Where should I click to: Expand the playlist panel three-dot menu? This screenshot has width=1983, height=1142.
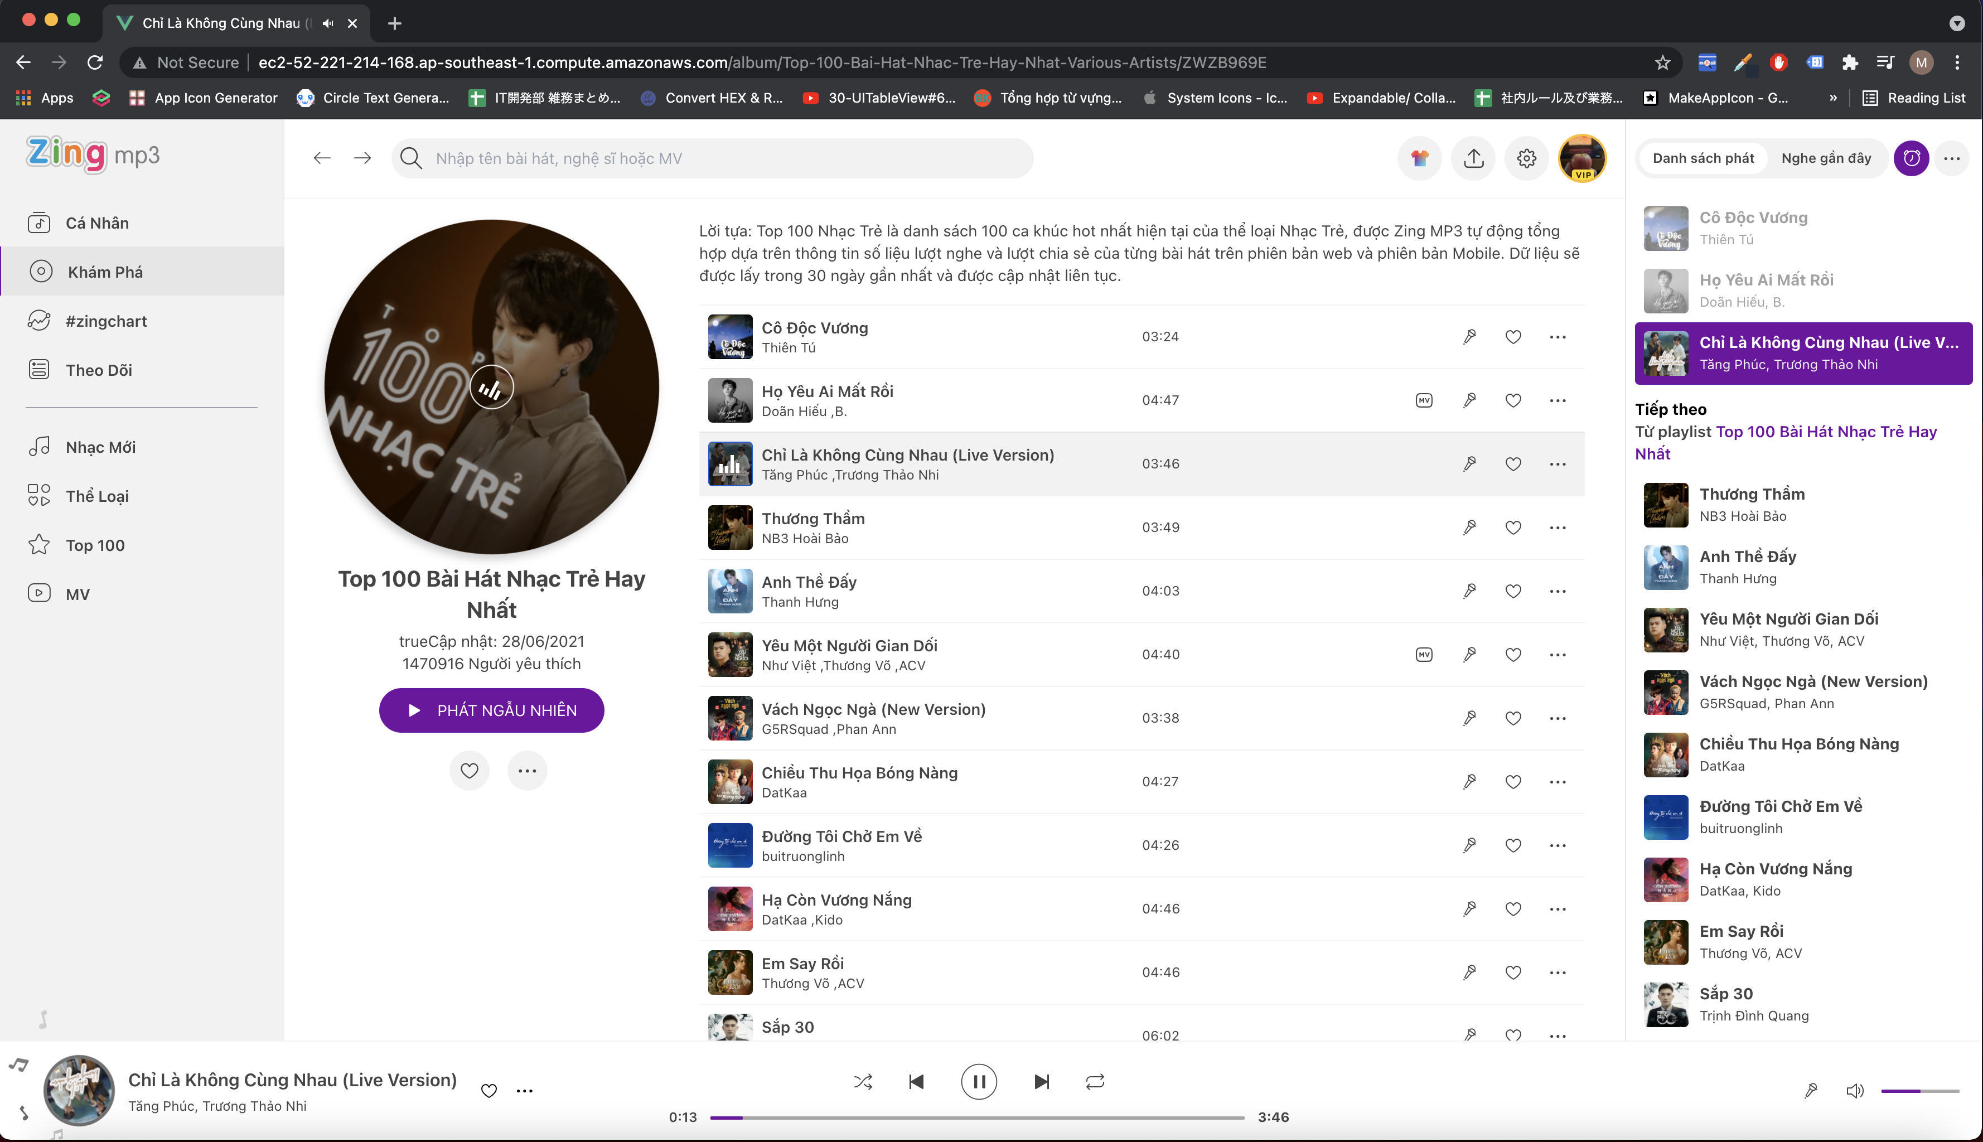pos(1952,158)
